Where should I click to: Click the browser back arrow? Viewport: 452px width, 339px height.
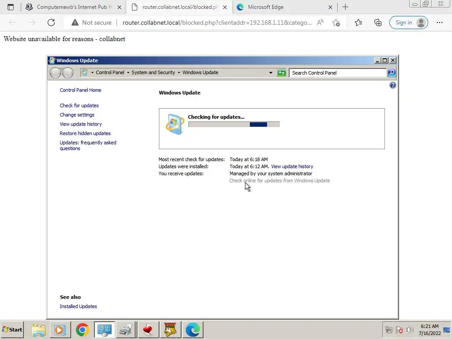tap(12, 23)
